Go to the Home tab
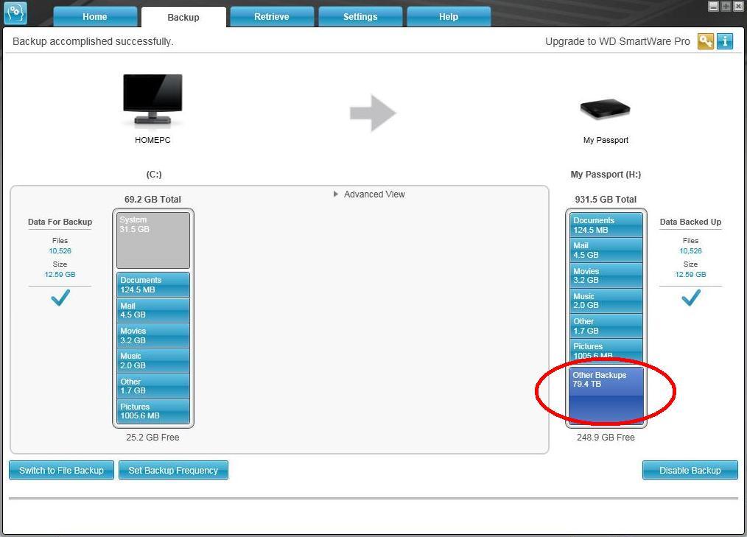The image size is (747, 537). coord(95,17)
